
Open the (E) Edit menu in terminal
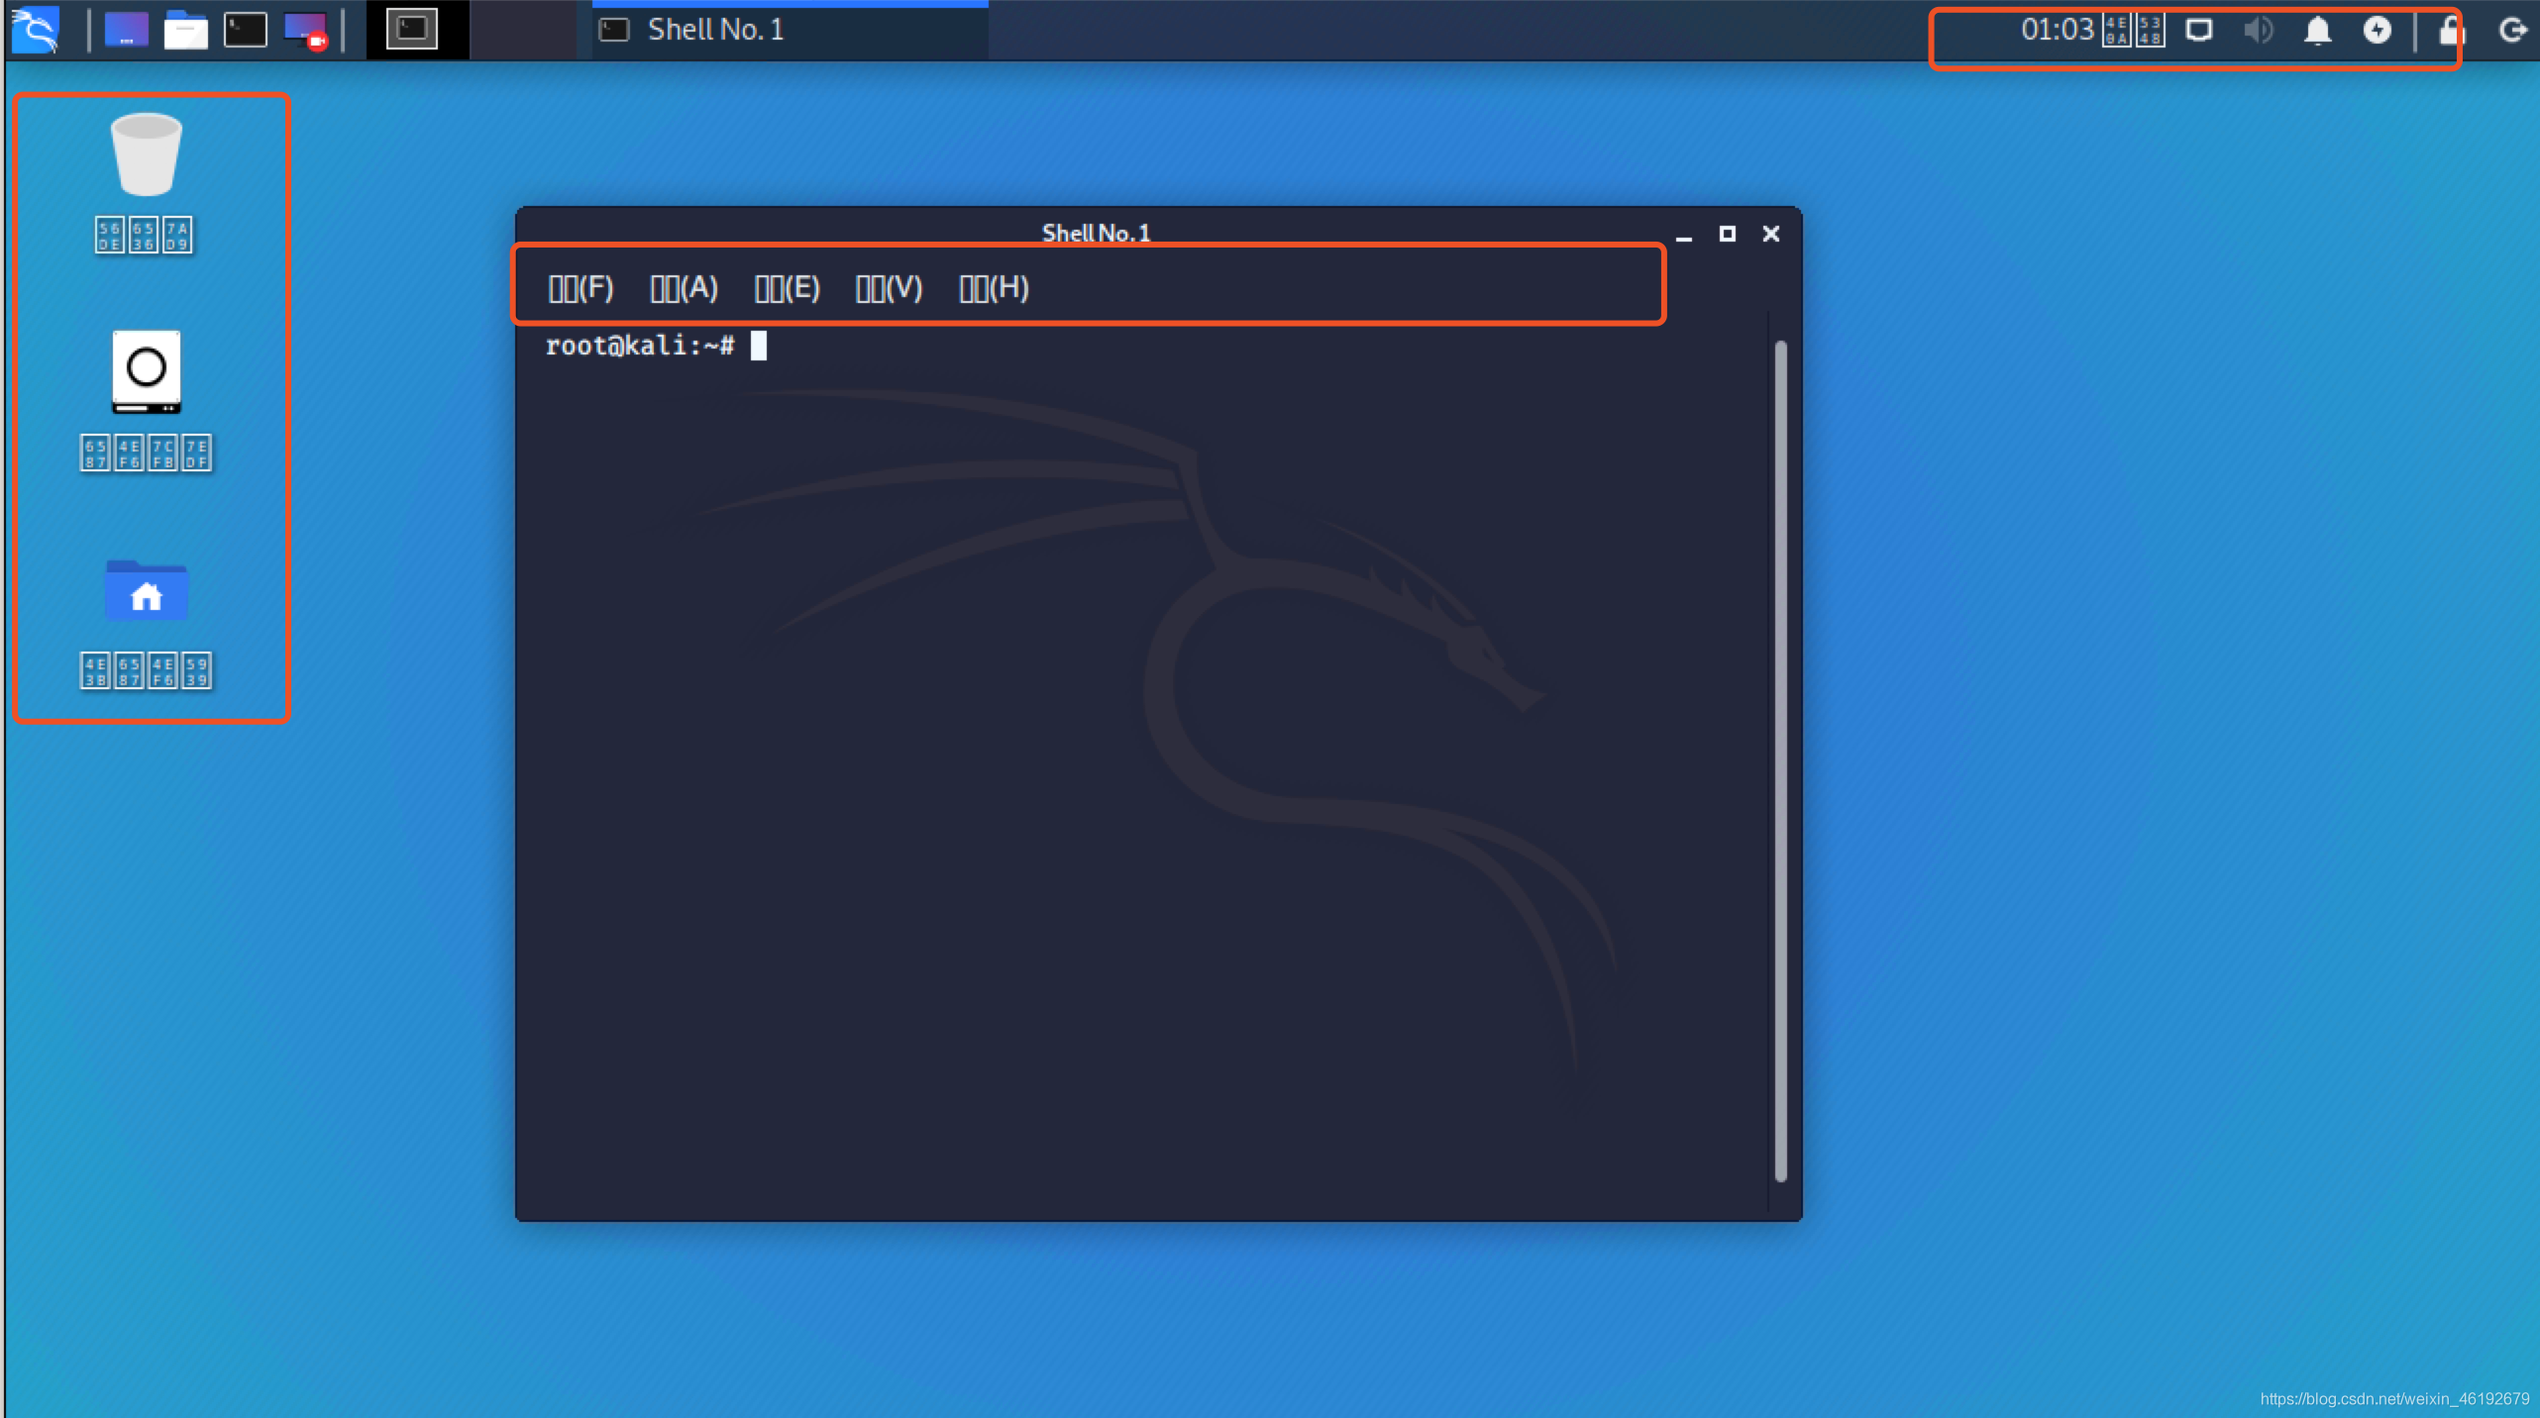point(788,288)
